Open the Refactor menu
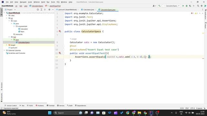Screen dimensions: 207x116 tap(37, 2)
